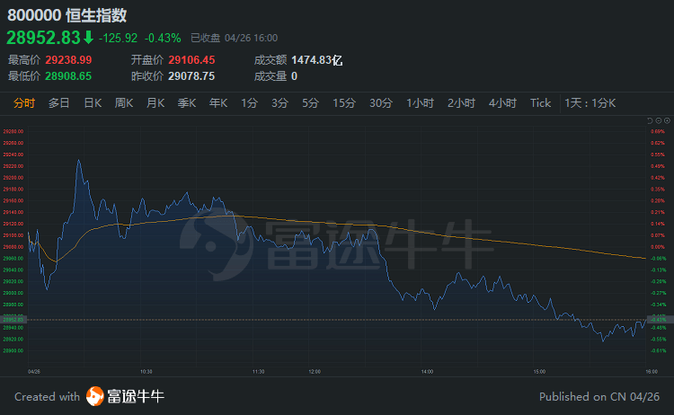Select the 月K monthly chart tab
674x415 pixels.
pos(155,103)
